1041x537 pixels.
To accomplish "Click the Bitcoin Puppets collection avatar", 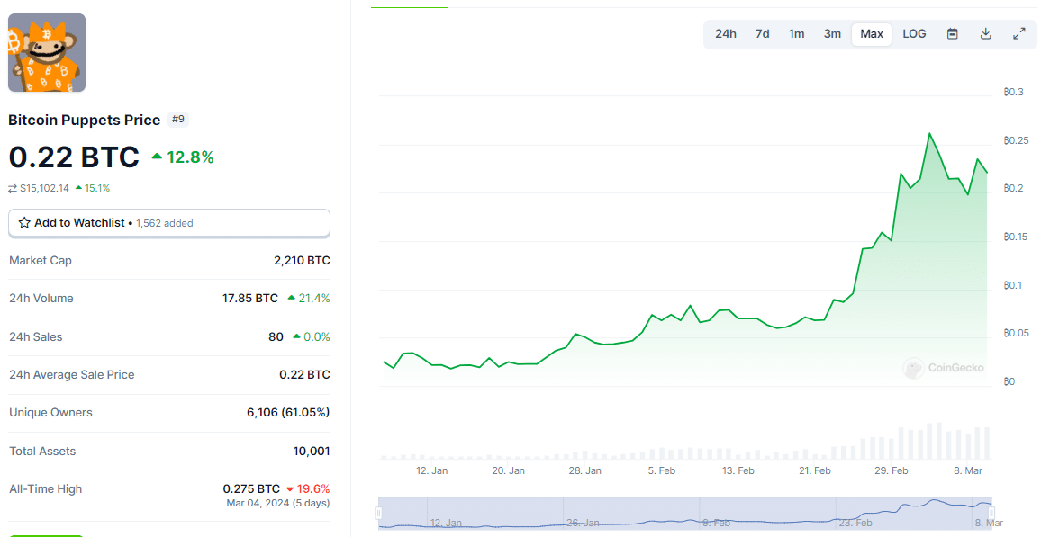I will tap(47, 53).
